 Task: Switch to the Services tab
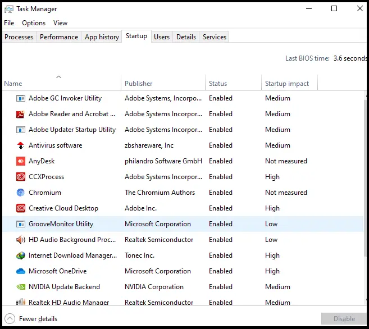click(215, 37)
